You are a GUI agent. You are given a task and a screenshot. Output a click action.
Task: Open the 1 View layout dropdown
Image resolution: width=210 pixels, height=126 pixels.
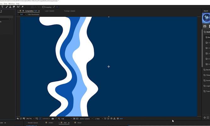click(99, 119)
